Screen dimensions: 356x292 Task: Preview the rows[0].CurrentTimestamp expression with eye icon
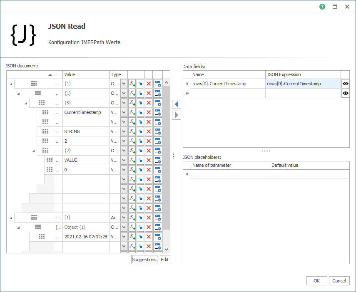click(x=346, y=84)
